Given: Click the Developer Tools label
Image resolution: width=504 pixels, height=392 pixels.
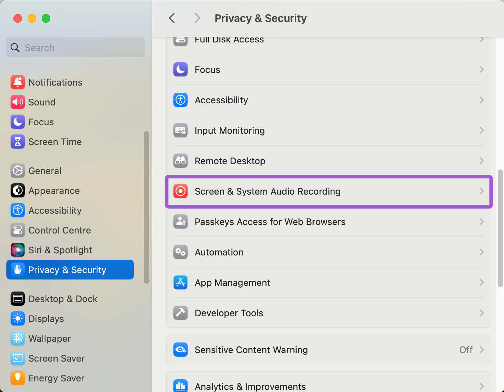Looking at the screenshot, I should click(229, 313).
